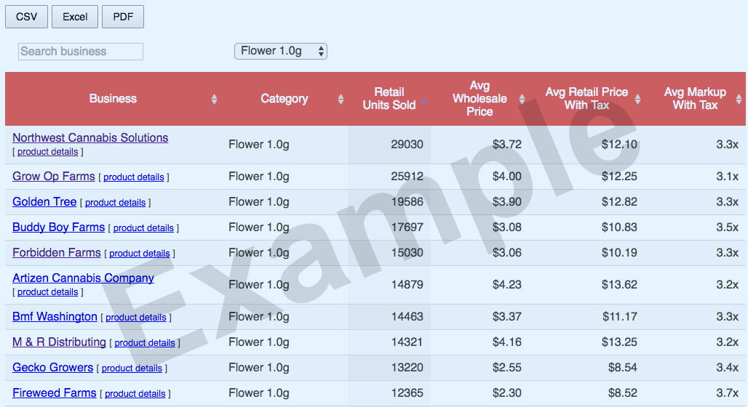The width and height of the screenshot is (748, 407).
Task: Sort by Retail Units Sold indicator
Action: coord(423,102)
